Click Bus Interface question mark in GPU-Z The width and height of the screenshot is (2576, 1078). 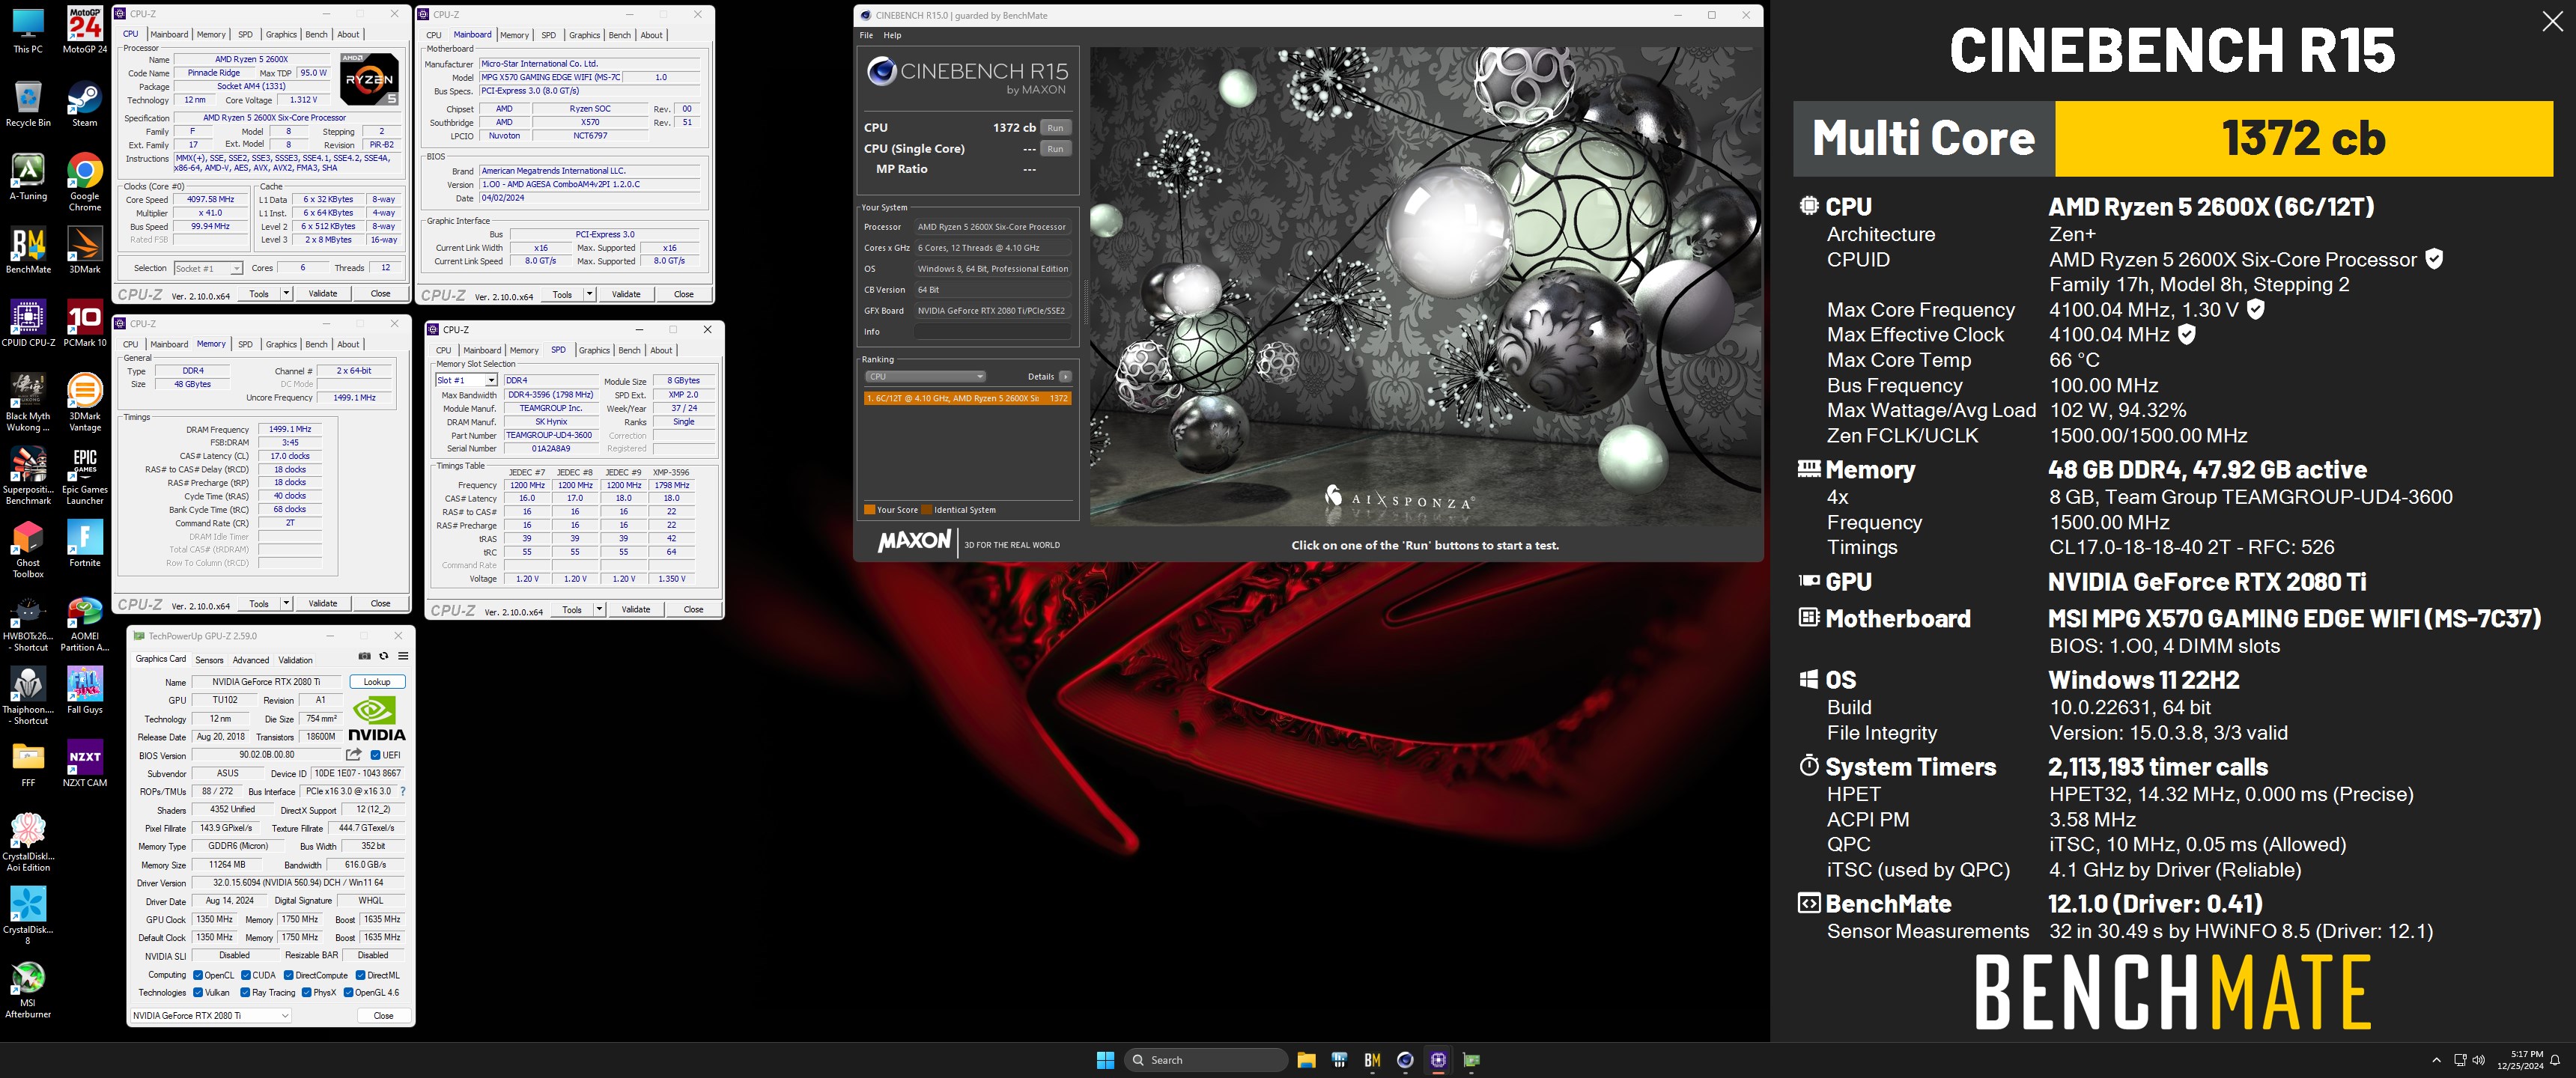coord(403,791)
